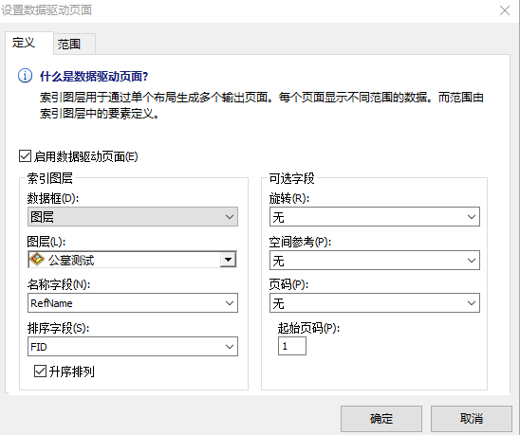Click the 取消 button

(472, 419)
